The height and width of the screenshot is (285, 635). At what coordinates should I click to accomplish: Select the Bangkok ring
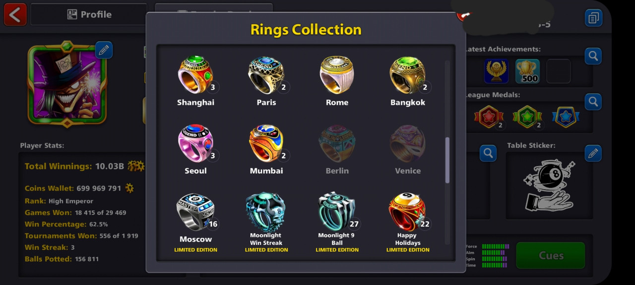point(408,75)
